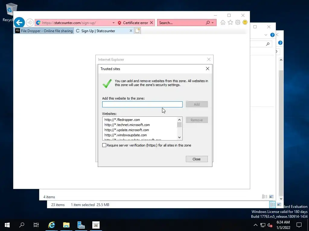
Task: Click the fourth pinned app icon on the taskbar
Action: coord(96,225)
